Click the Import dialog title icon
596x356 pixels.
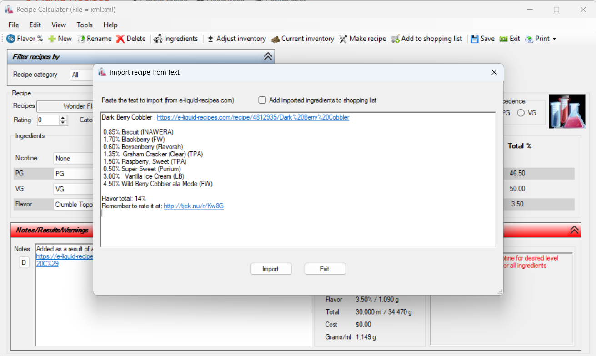pos(102,72)
